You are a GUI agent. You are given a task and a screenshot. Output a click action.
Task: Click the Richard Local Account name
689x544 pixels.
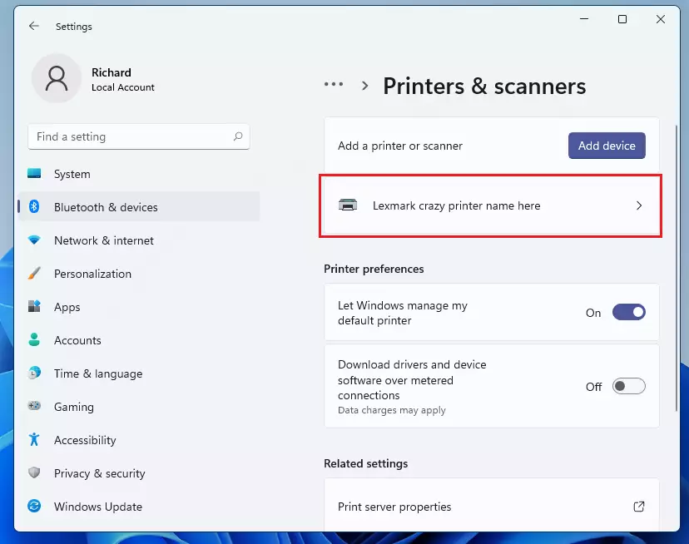123,80
